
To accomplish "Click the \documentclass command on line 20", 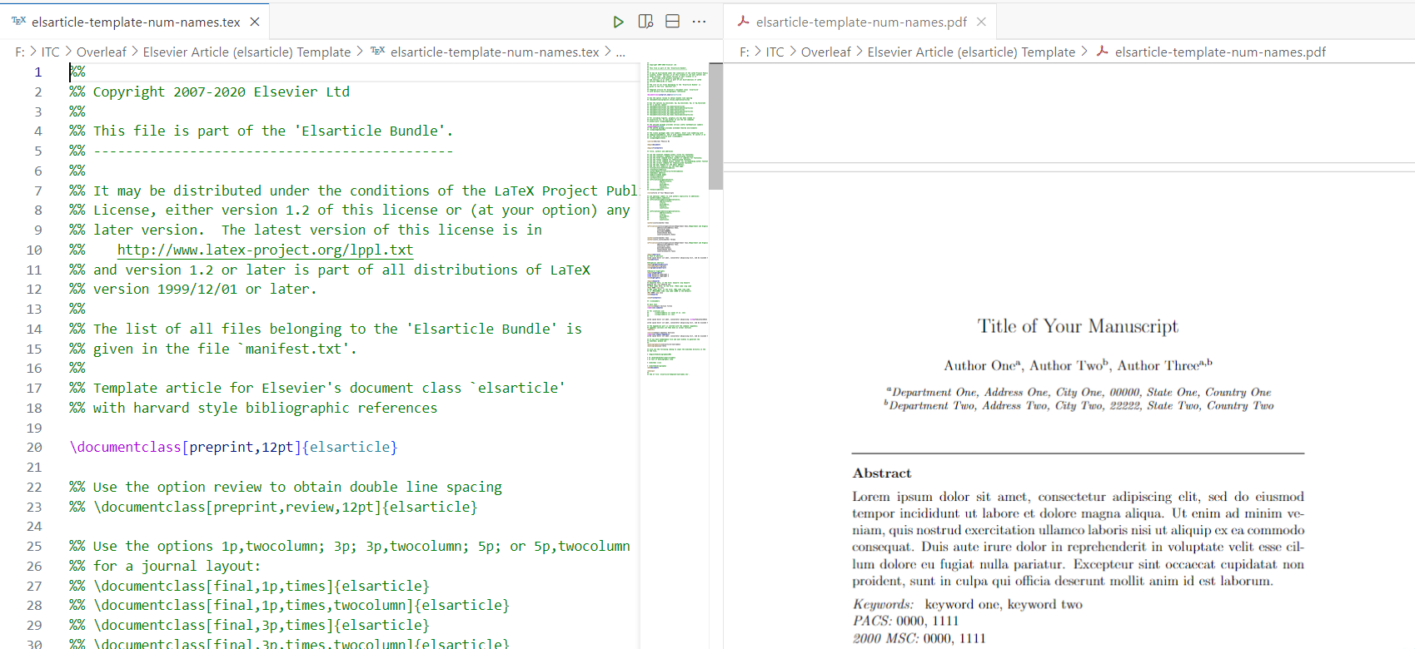I will click(x=125, y=448).
